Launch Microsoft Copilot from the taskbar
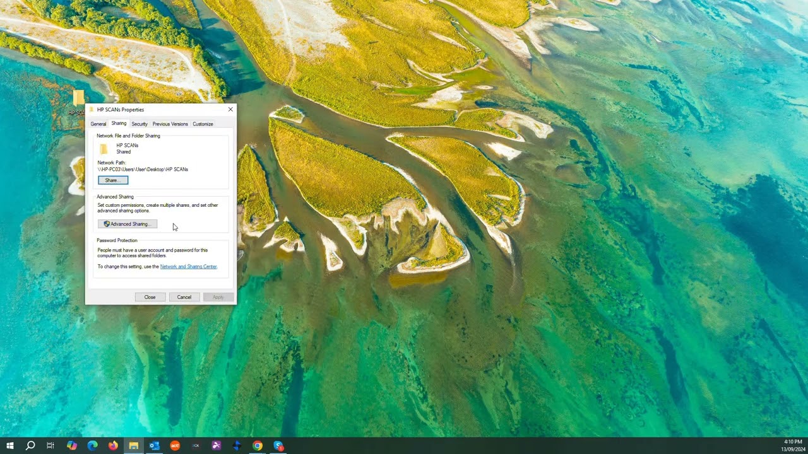Screen dimensions: 808x454 [x=71, y=446]
